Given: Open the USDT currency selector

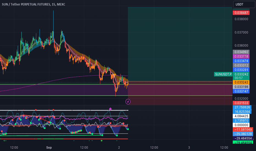Looking at the screenshot, I should 244,4.
